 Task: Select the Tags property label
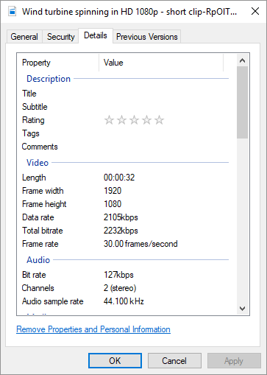tap(31, 133)
